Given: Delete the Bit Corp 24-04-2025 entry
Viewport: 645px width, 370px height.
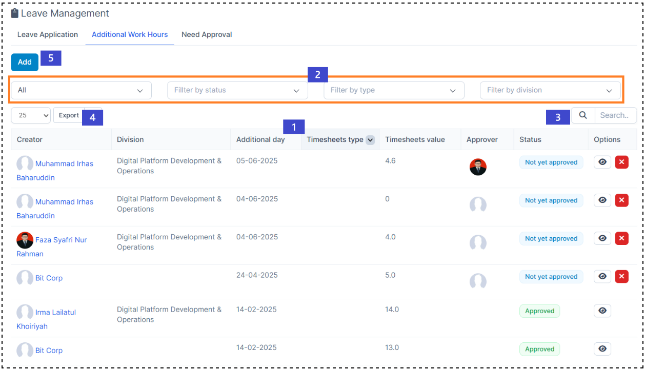Looking at the screenshot, I should (x=621, y=277).
